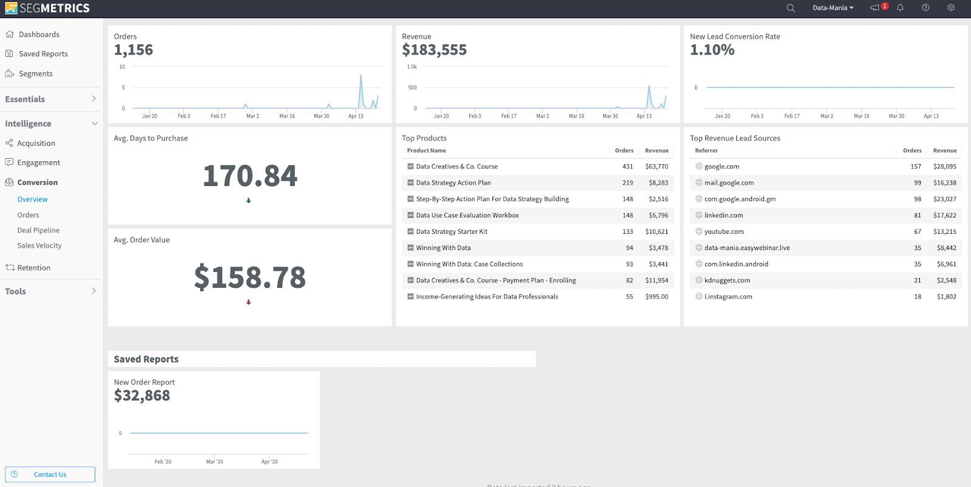Click the Tools section heading
Image resolution: width=971 pixels, height=487 pixels.
15,291
